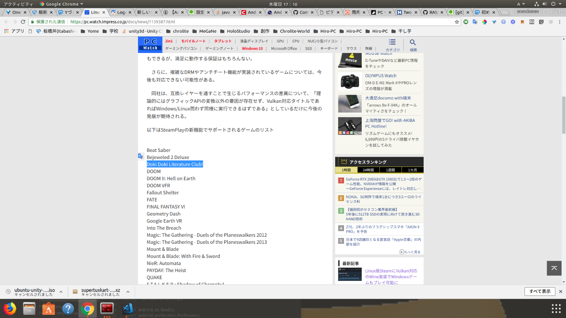Expand the ubuntu-unity iso download options

[x=61, y=291]
